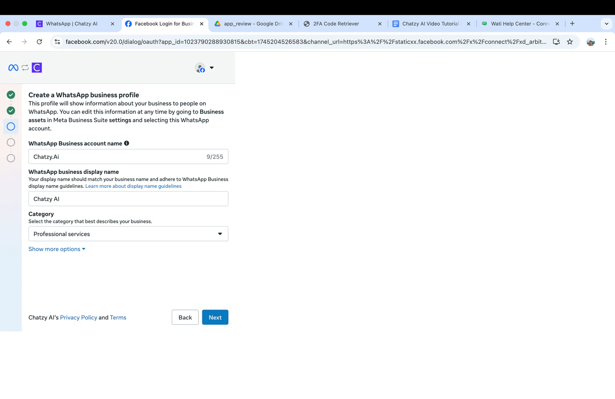This screenshot has width=615, height=399.
Task: Click the fourth step indicator circle
Action: 11,142
